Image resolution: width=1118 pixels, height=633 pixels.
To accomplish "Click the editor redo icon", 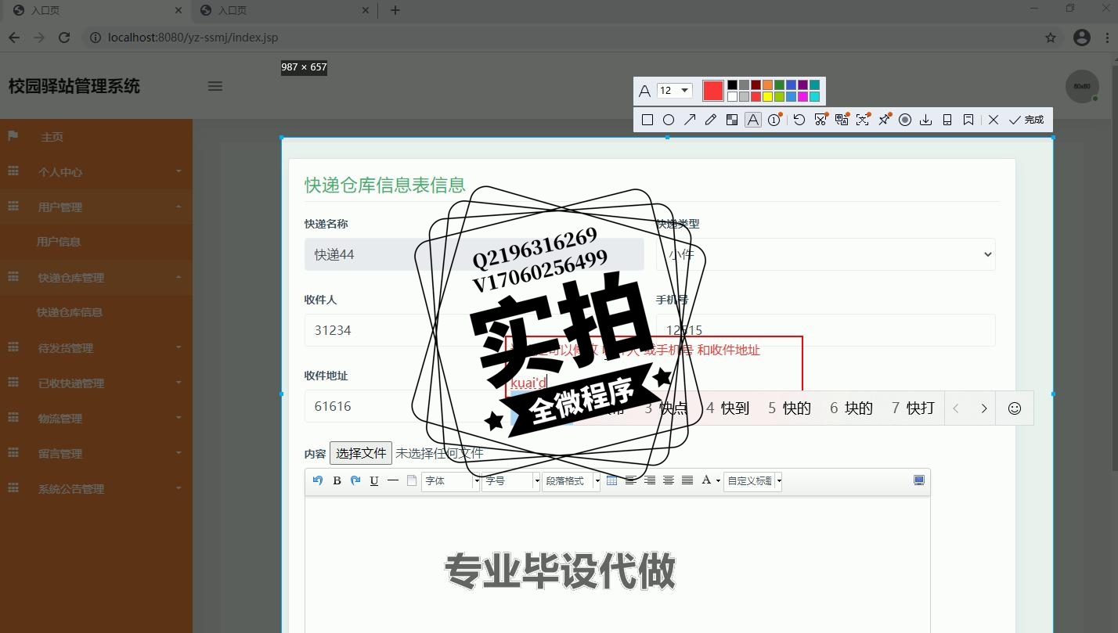I will coord(355,480).
